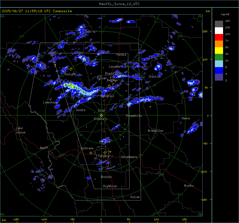This screenshot has height=223, width=239.
Task: Click the yellow diamond marker at radar center
Action: pos(101,115)
